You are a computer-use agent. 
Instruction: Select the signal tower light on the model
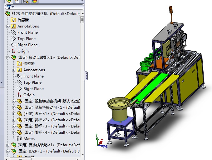tap(171, 15)
